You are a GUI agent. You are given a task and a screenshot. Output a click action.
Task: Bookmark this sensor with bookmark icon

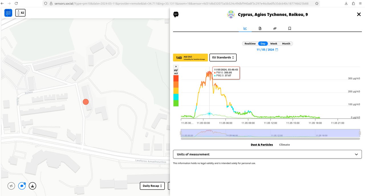pyautogui.click(x=290, y=28)
